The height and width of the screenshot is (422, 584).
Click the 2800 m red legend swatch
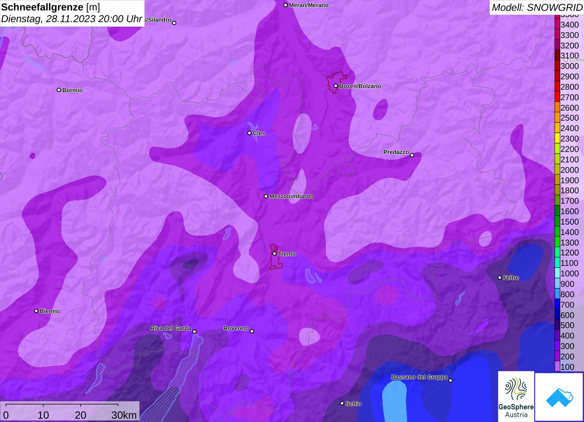557,87
